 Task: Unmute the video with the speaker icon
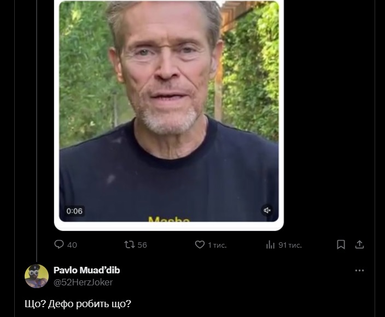[267, 211]
